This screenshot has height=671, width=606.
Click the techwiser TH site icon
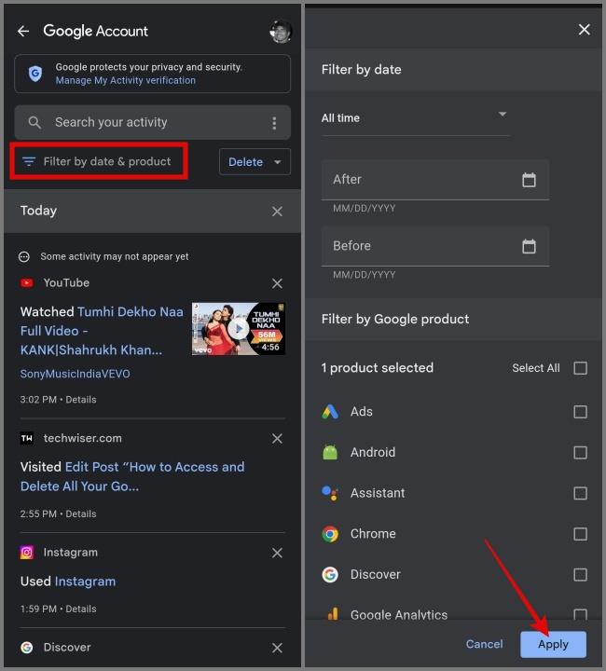(x=27, y=438)
